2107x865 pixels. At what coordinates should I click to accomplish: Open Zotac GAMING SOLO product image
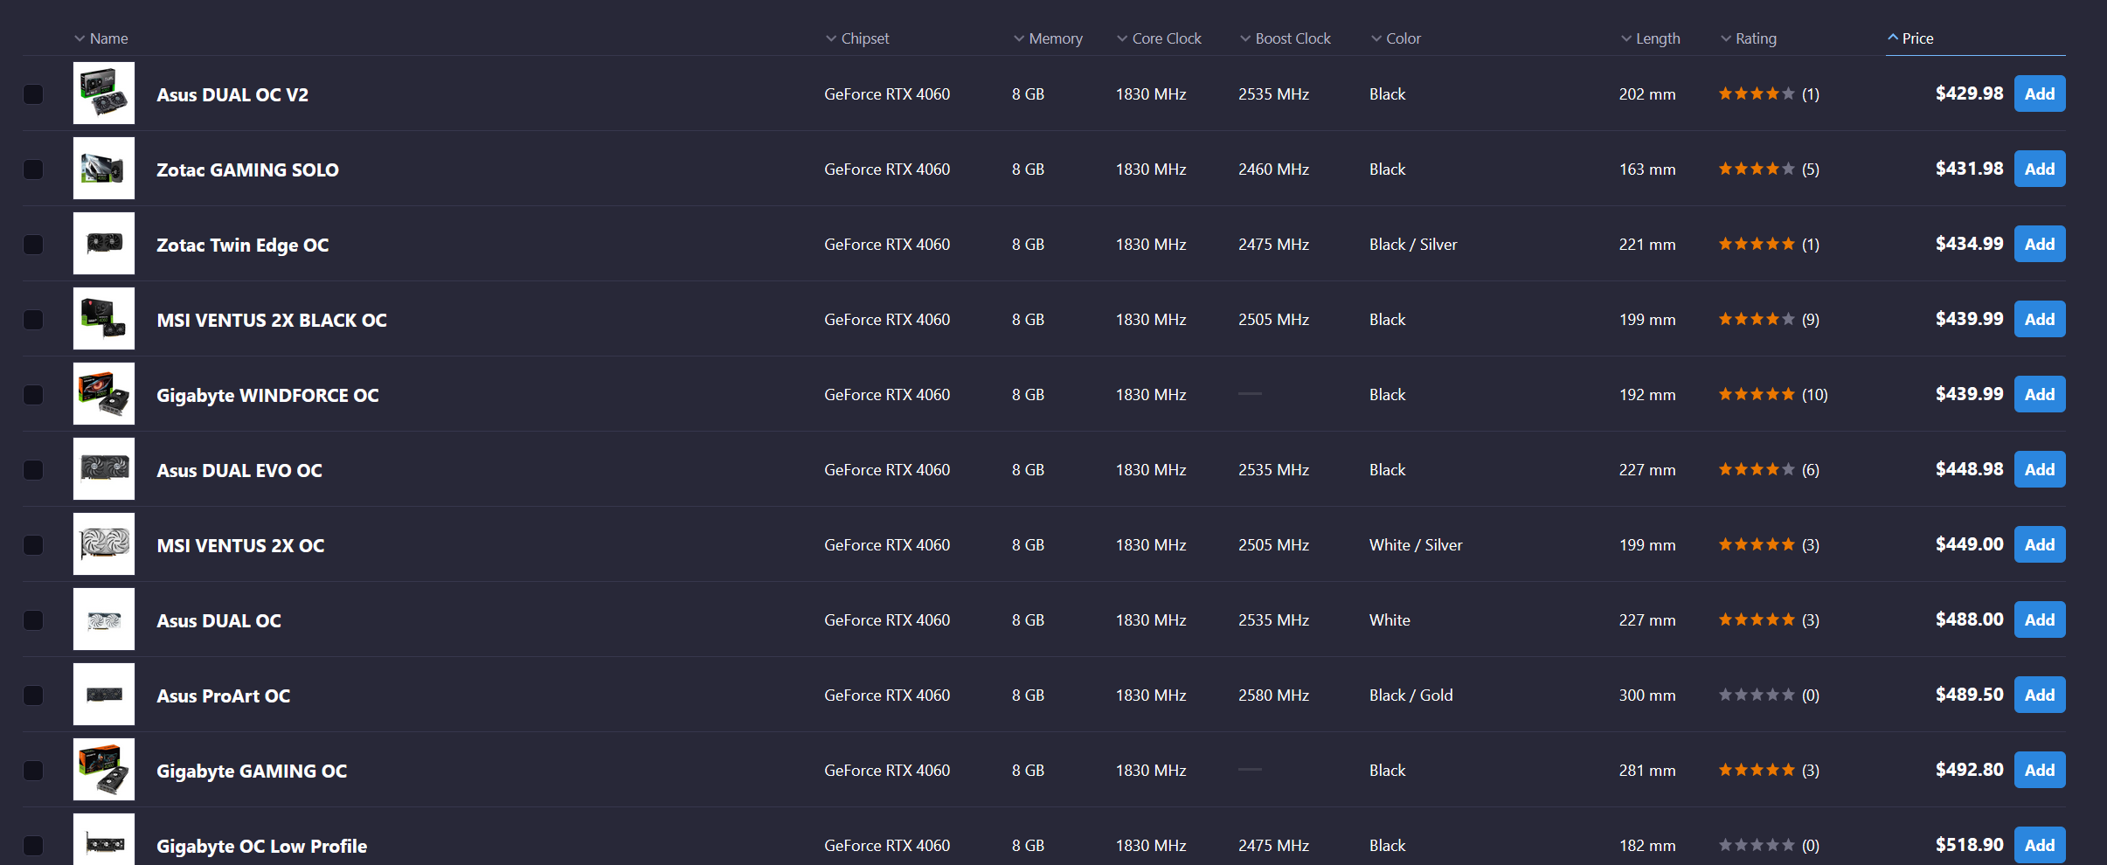click(104, 169)
